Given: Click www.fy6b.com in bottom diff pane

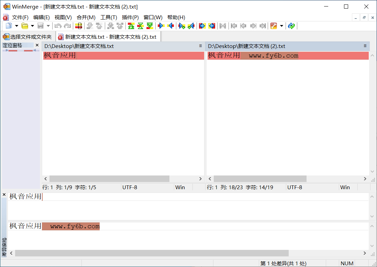Looking at the screenshot, I should pos(75,226).
